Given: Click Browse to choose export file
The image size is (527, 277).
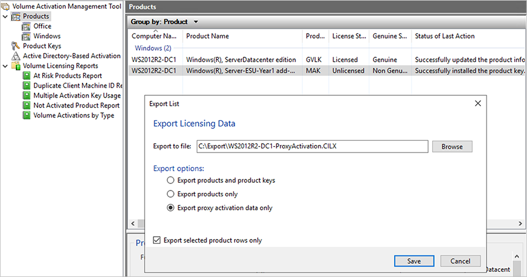Looking at the screenshot, I should [x=452, y=147].
